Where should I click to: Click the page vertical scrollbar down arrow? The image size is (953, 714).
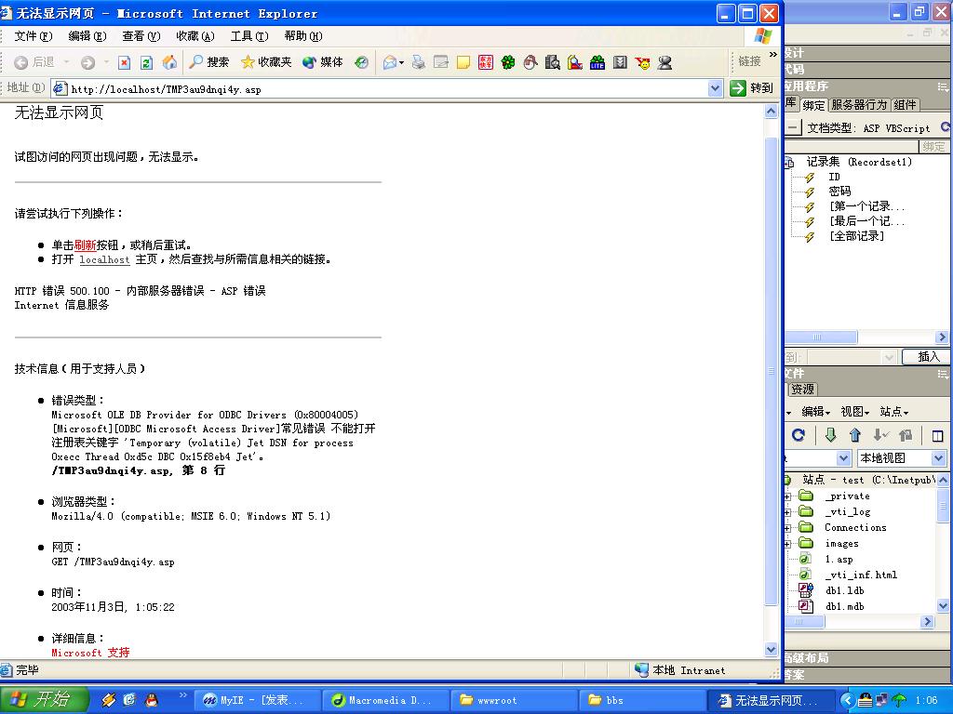(771, 649)
